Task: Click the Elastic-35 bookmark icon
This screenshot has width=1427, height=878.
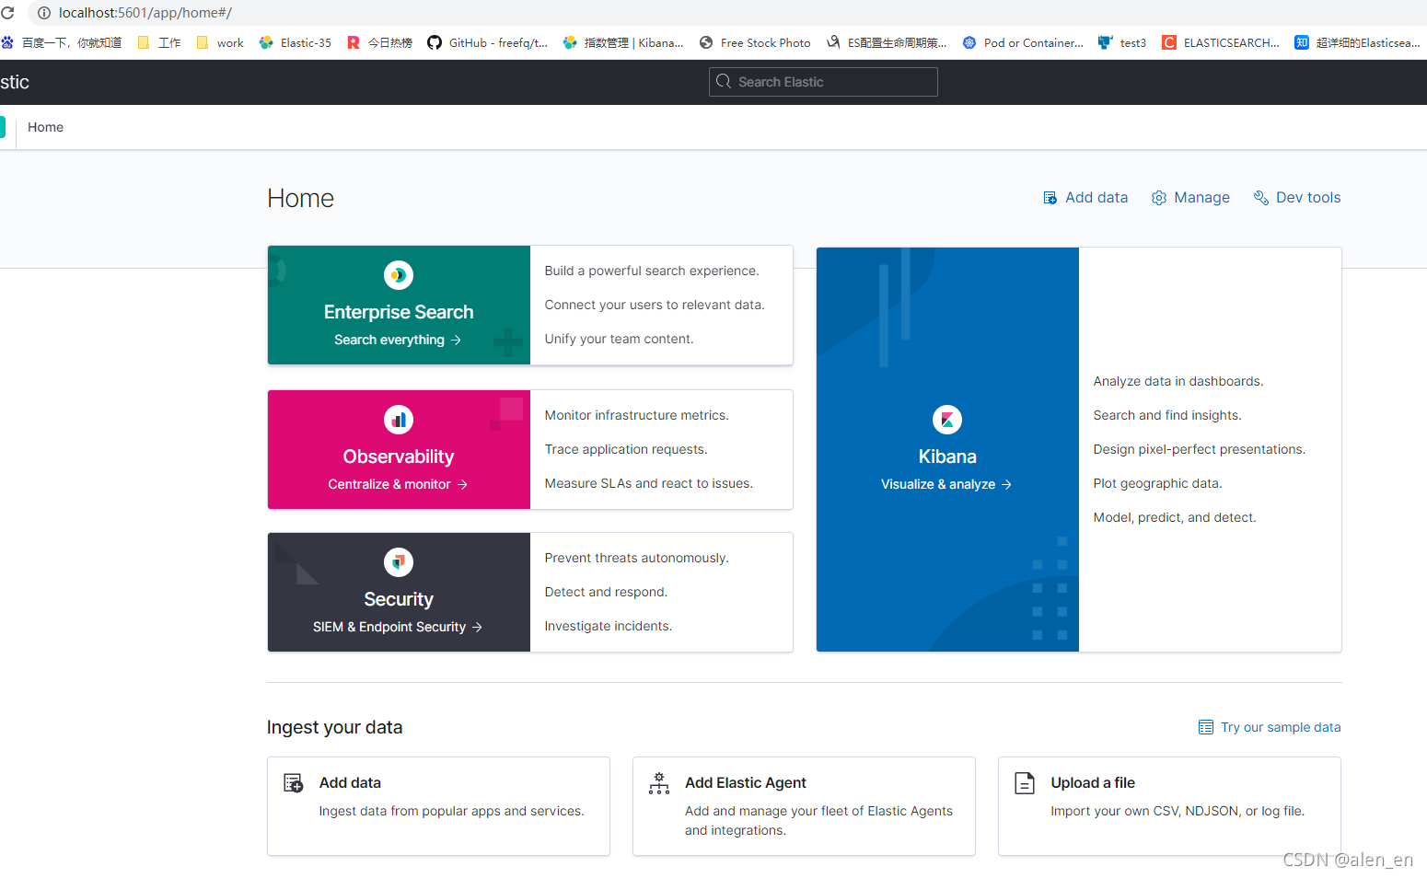Action: (x=266, y=42)
